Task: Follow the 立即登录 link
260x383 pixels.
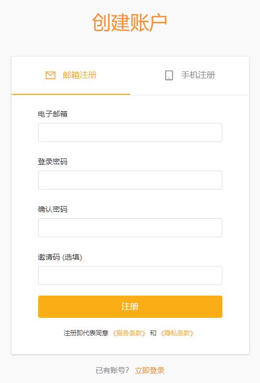Action: [x=150, y=370]
